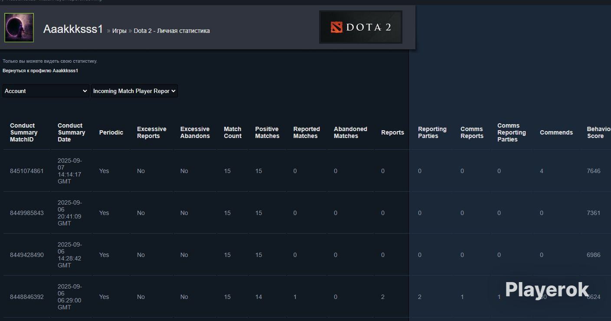The height and width of the screenshot is (321, 611).
Task: Open the Aaakkksss1 profile name link
Action: point(73,29)
